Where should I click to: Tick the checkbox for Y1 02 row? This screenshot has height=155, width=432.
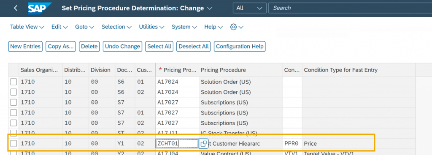pyautogui.click(x=13, y=143)
